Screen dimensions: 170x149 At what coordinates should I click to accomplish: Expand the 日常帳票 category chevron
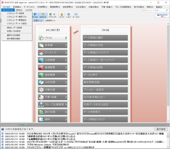(66, 60)
